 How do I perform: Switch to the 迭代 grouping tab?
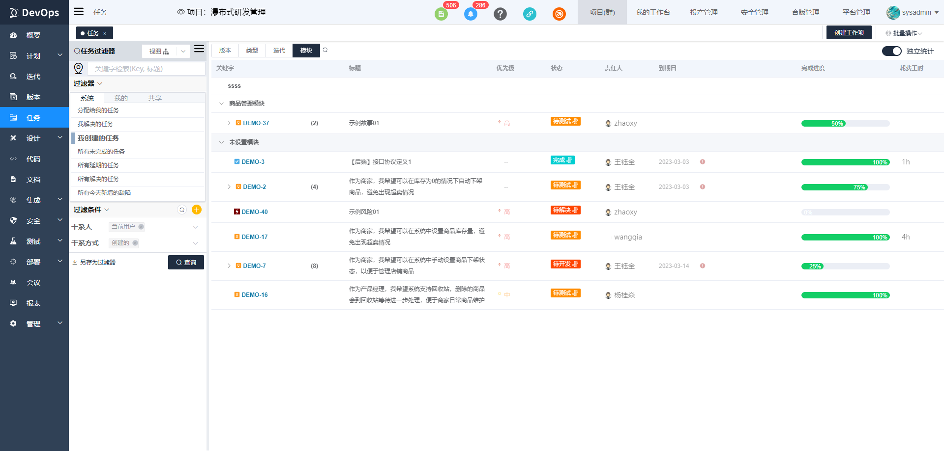click(x=279, y=51)
